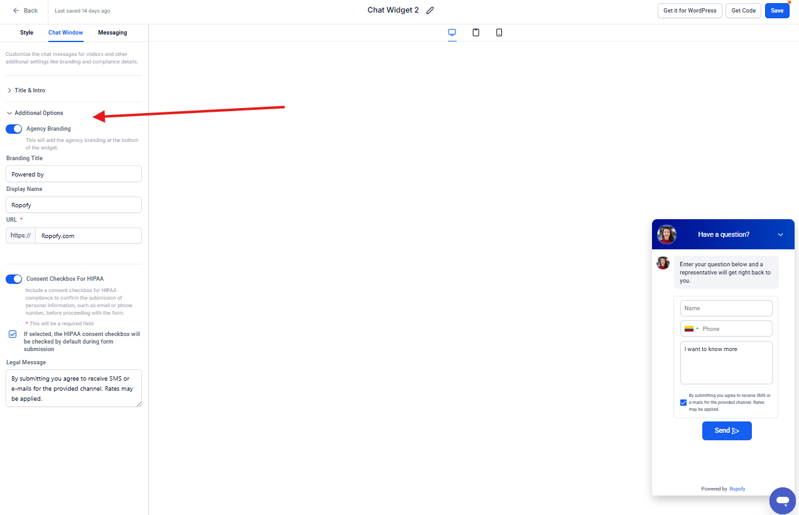Image resolution: width=799 pixels, height=515 pixels.
Task: Collapse the Additional Options section
Action: click(x=38, y=113)
